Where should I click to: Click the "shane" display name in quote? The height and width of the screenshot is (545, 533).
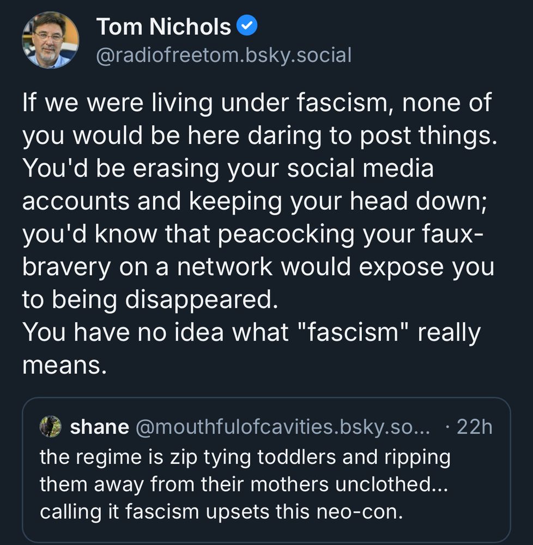pyautogui.click(x=99, y=427)
